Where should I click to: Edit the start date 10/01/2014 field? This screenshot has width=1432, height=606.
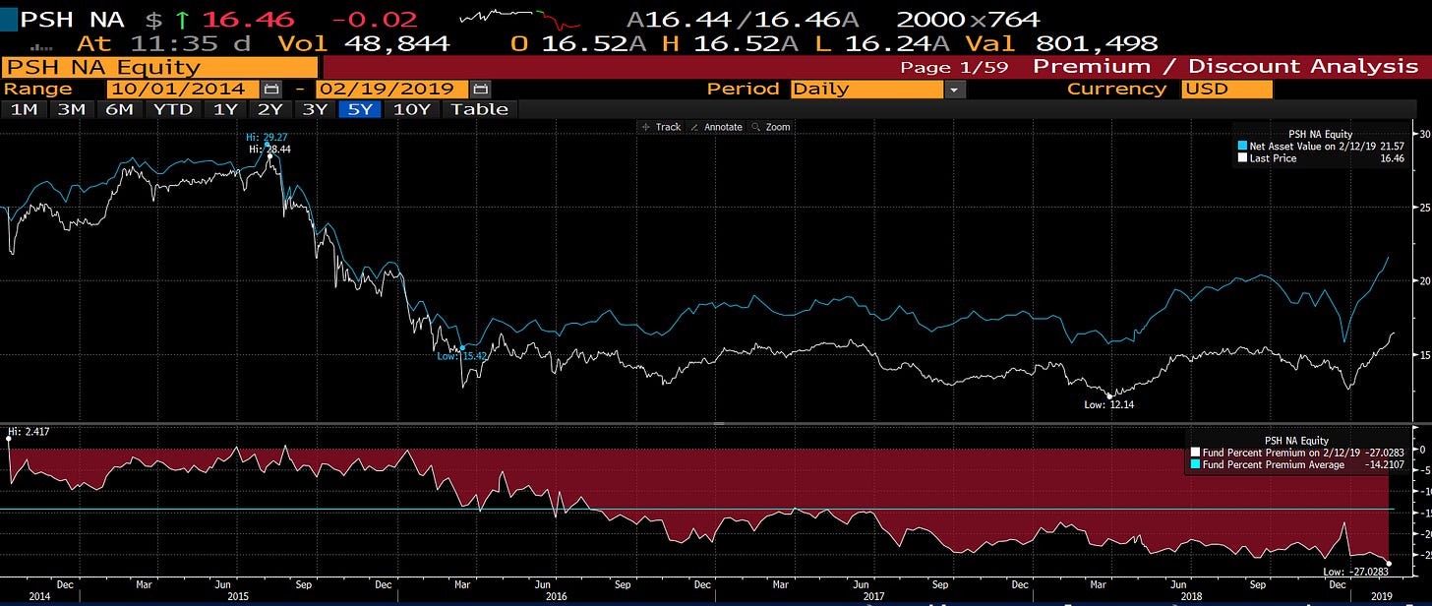coord(184,89)
